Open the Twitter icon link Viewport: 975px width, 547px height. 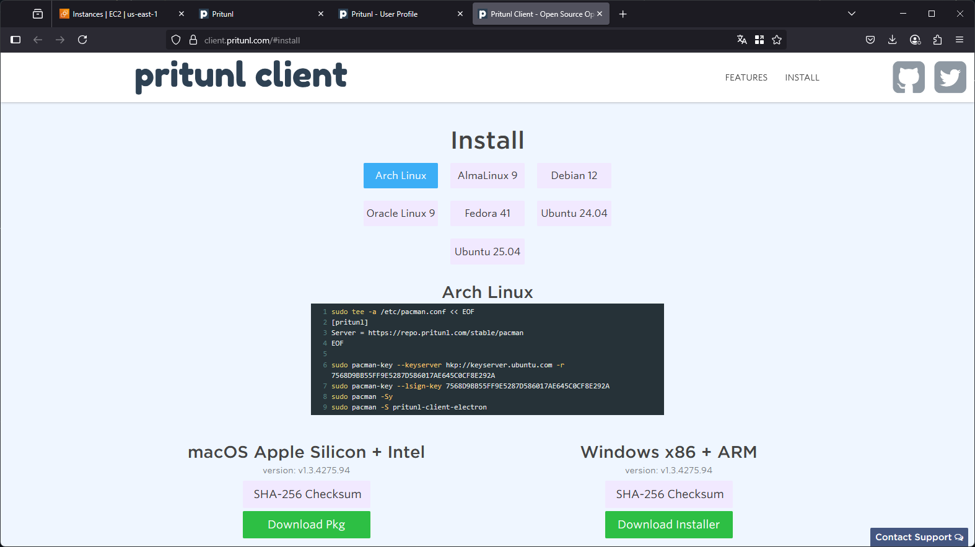(x=950, y=77)
